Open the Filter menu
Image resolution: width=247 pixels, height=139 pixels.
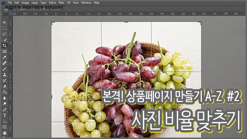point(61,3)
